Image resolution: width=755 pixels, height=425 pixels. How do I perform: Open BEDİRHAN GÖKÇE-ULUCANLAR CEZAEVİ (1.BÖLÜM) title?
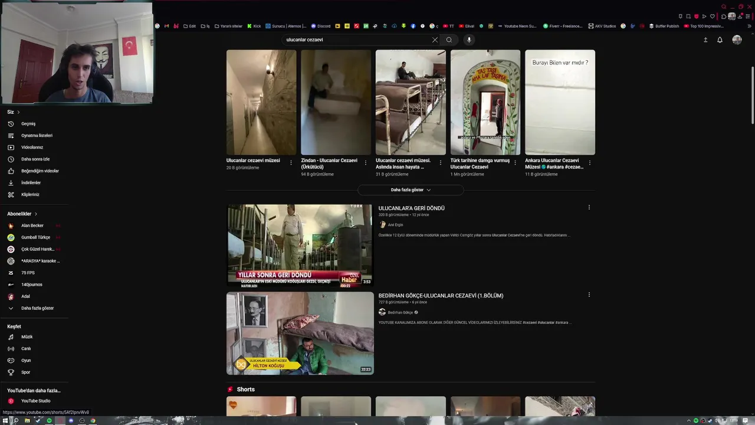click(441, 296)
